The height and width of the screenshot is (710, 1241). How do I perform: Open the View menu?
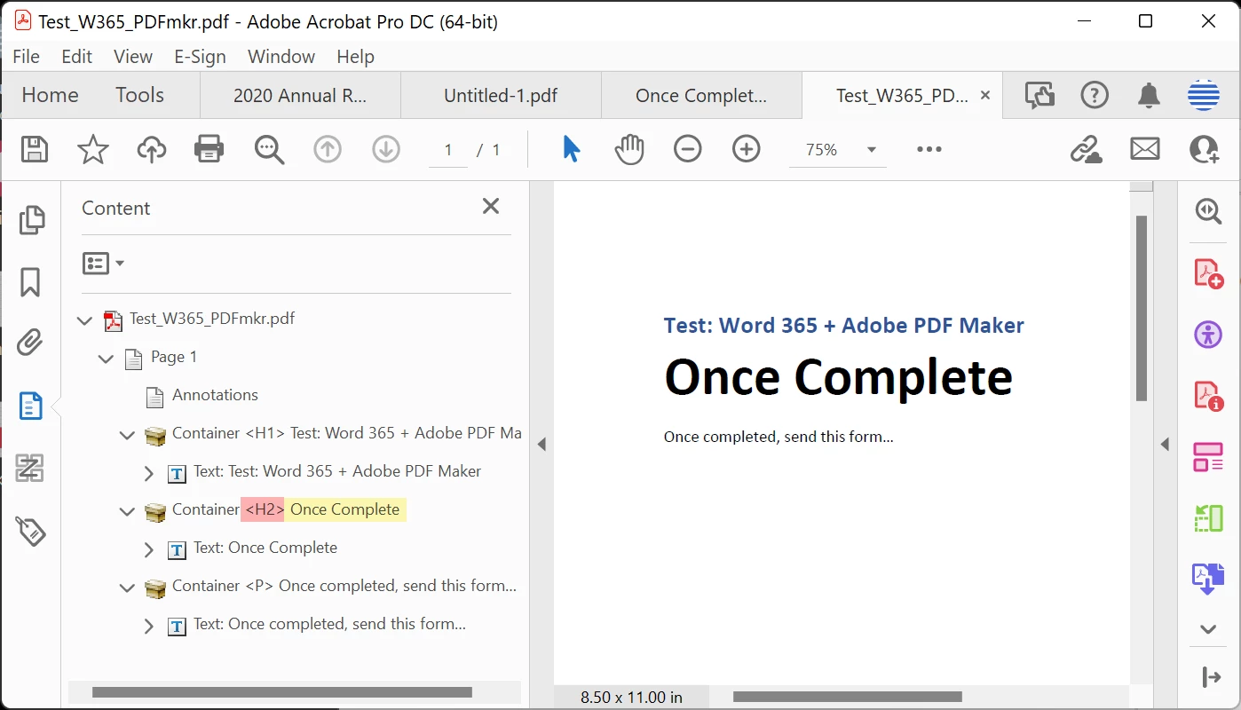pyautogui.click(x=133, y=56)
